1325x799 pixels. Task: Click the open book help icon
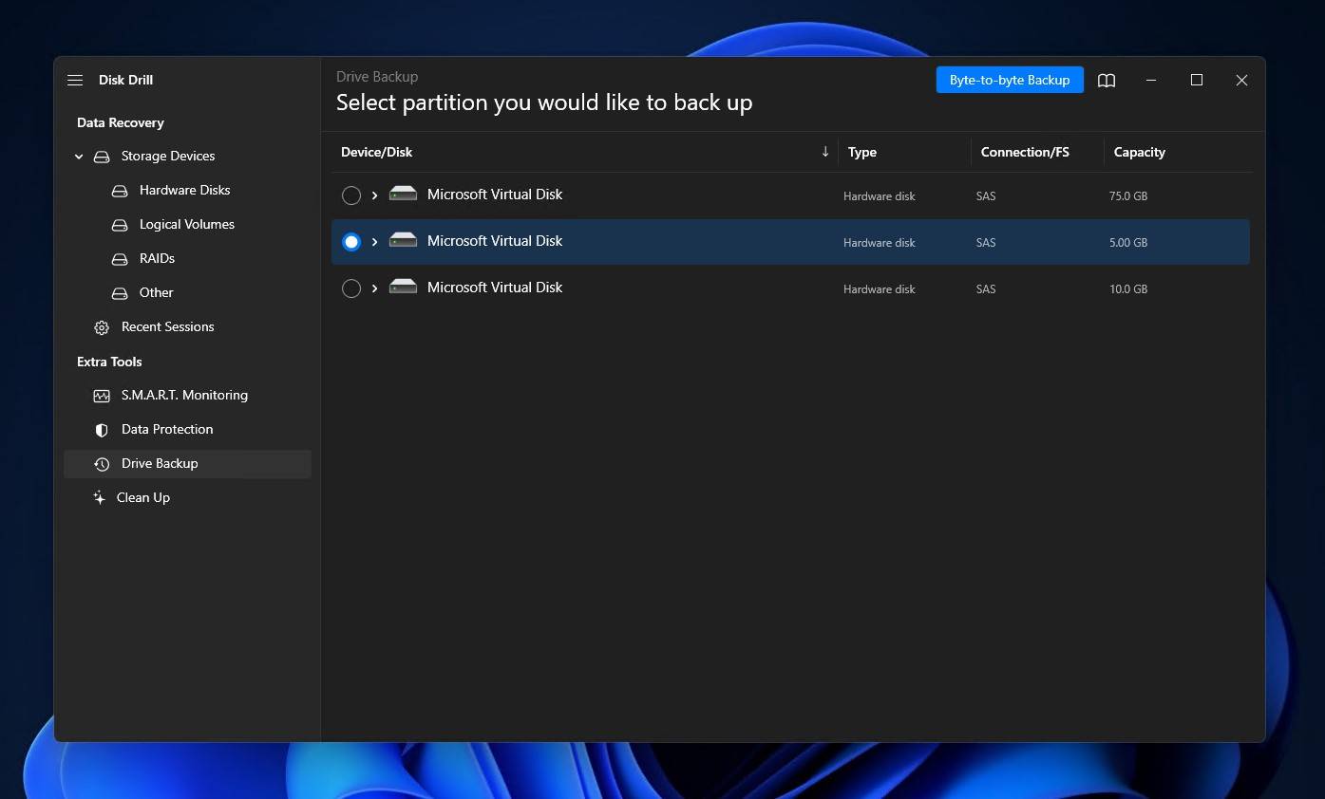(x=1107, y=81)
